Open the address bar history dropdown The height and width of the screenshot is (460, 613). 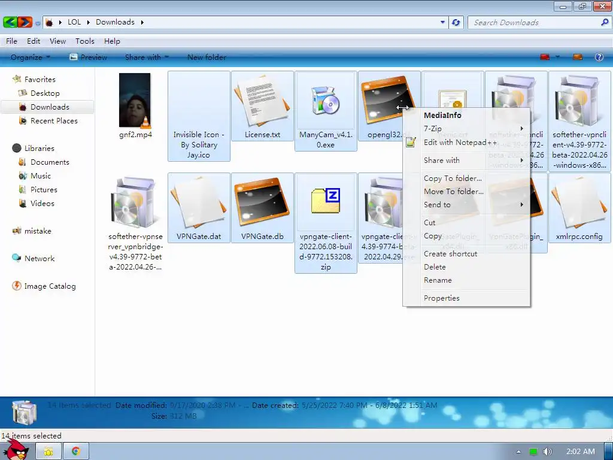coord(442,22)
